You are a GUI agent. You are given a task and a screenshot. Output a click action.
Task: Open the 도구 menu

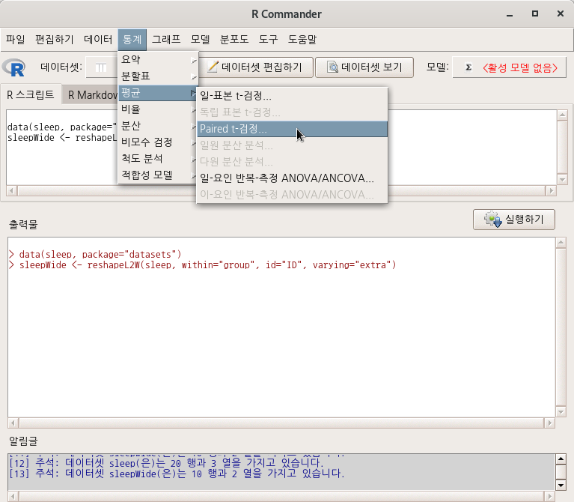[269, 39]
